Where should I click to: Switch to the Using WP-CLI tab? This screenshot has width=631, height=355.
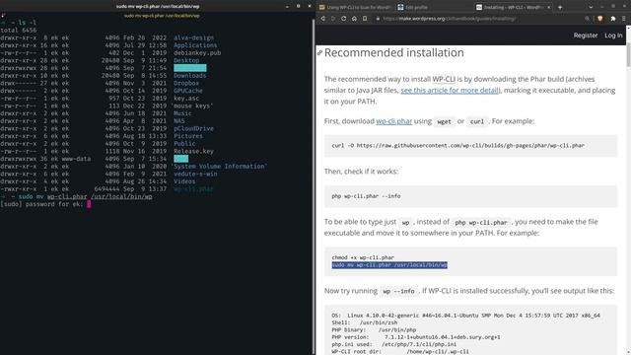355,7
